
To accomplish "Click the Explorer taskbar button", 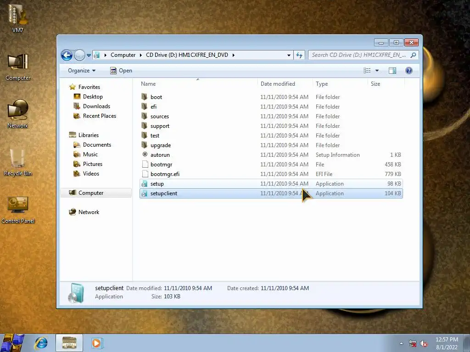I will click(69, 343).
